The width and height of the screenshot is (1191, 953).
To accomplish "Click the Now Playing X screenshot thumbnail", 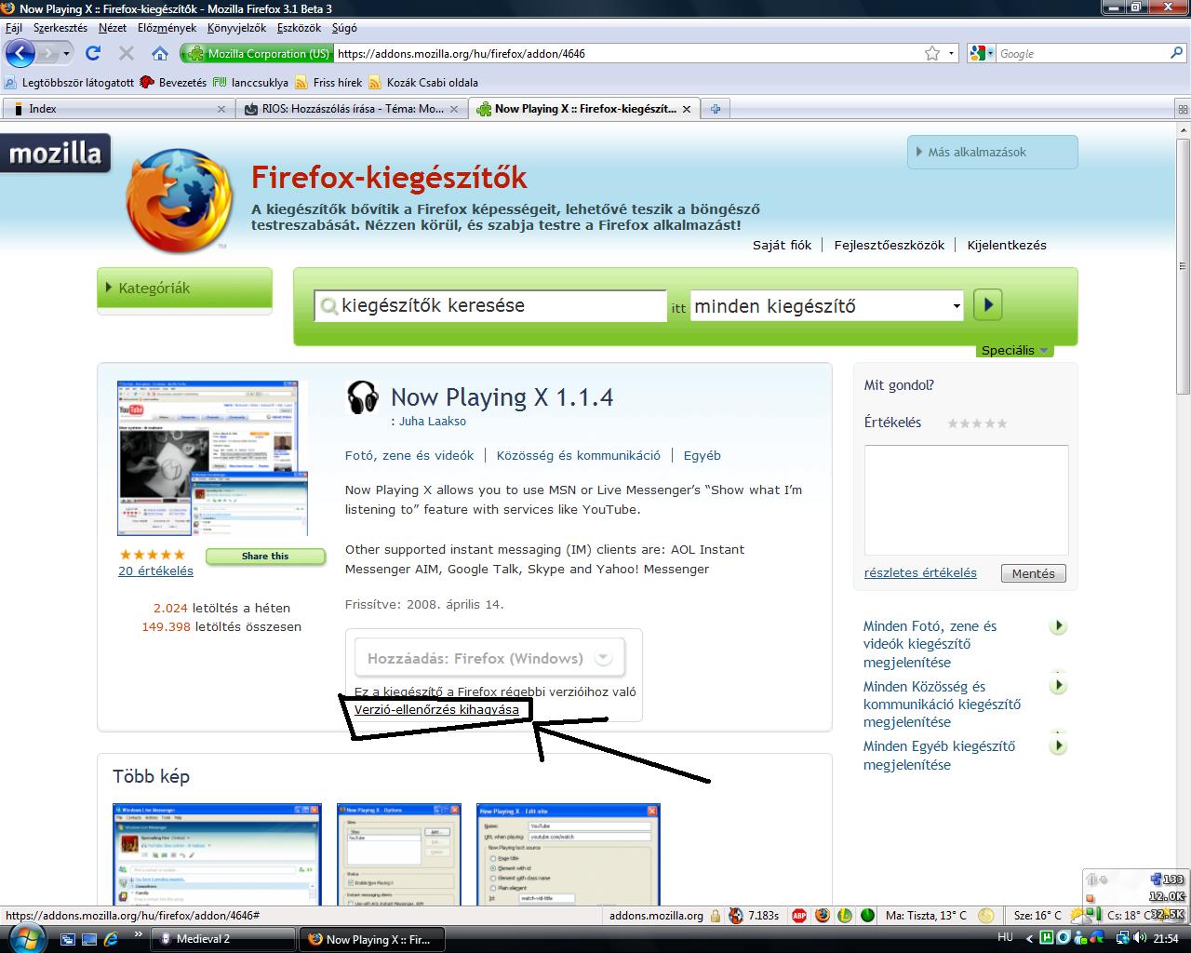I will coord(212,457).
